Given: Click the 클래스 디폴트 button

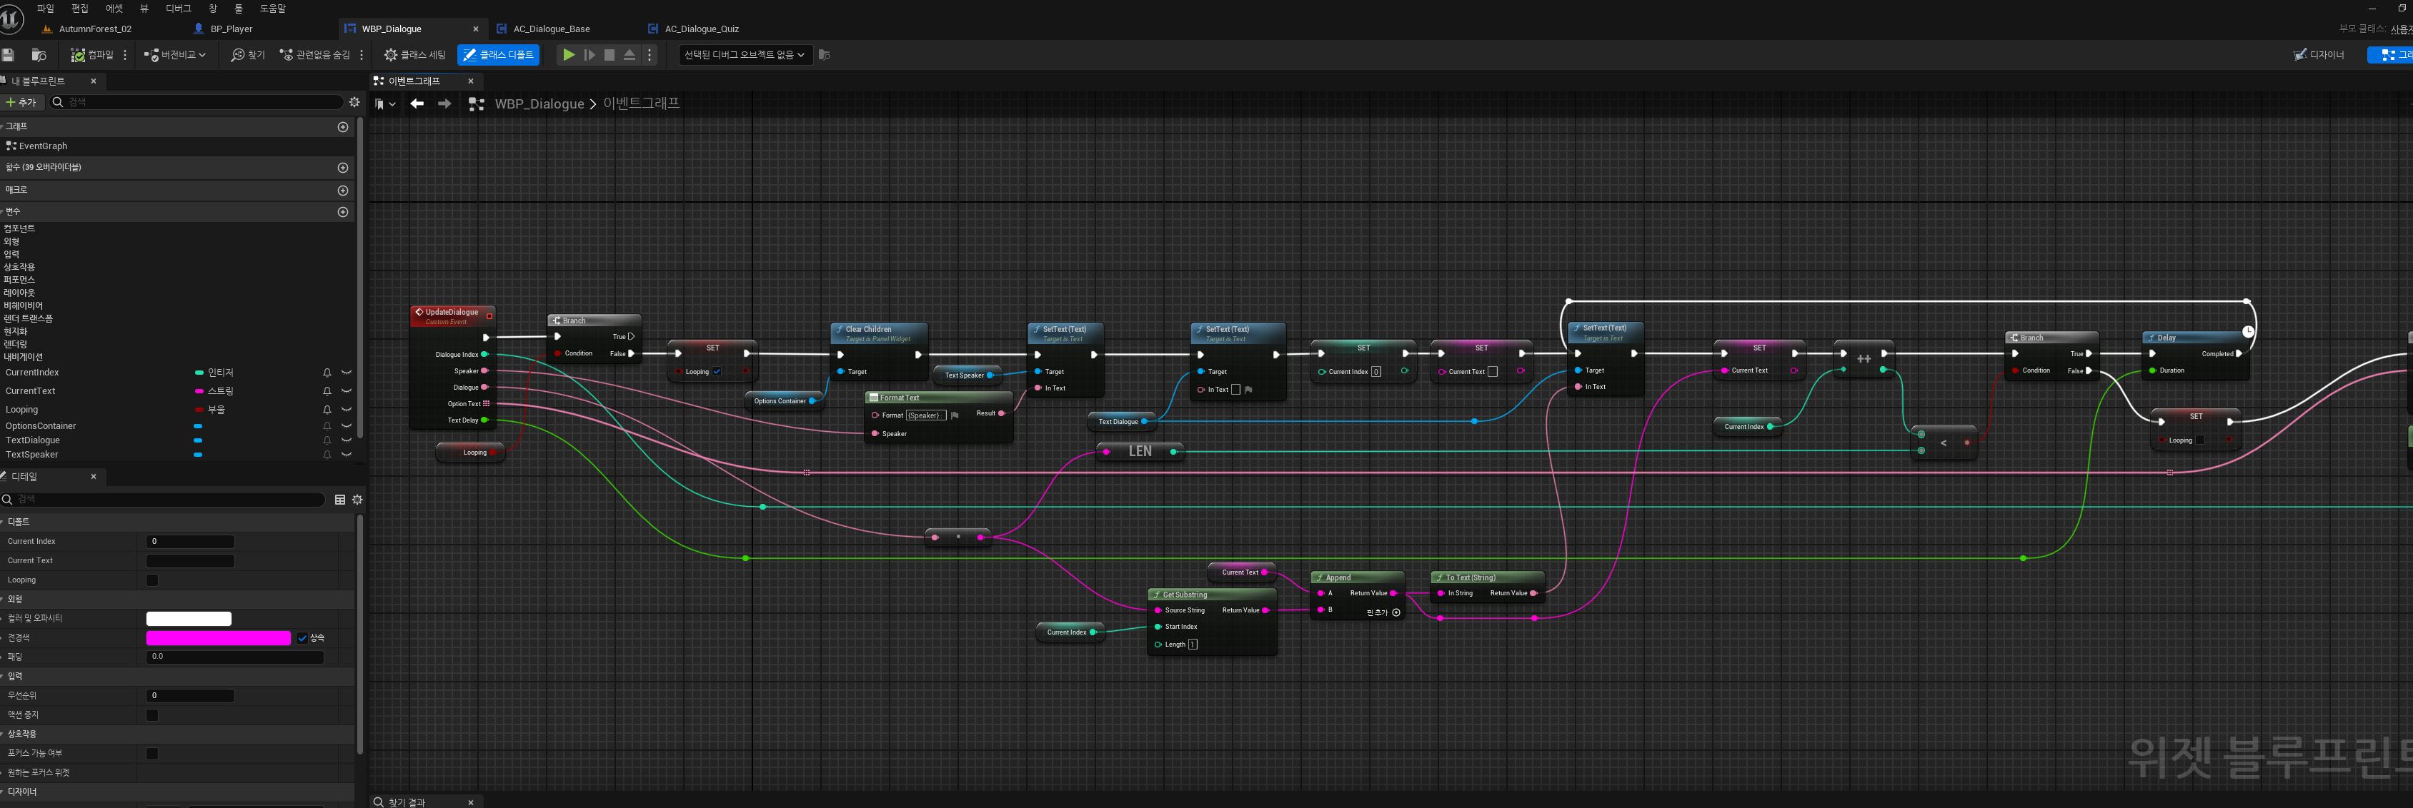Looking at the screenshot, I should point(498,55).
